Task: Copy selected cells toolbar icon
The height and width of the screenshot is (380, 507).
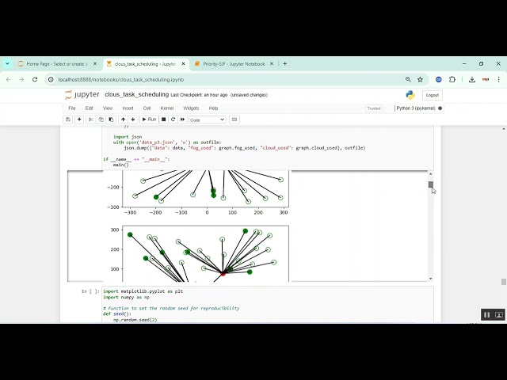Action: pyautogui.click(x=101, y=120)
